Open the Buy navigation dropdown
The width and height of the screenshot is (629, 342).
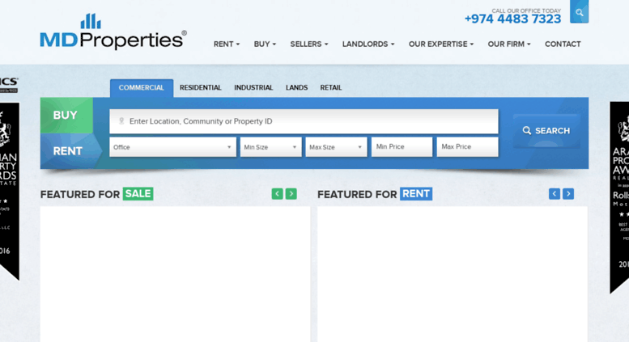pyautogui.click(x=265, y=44)
